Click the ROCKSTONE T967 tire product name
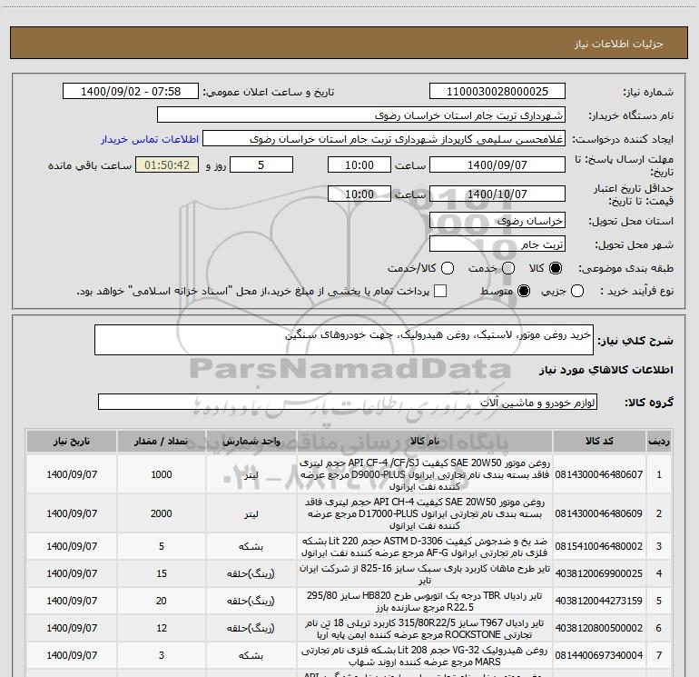 425,628
